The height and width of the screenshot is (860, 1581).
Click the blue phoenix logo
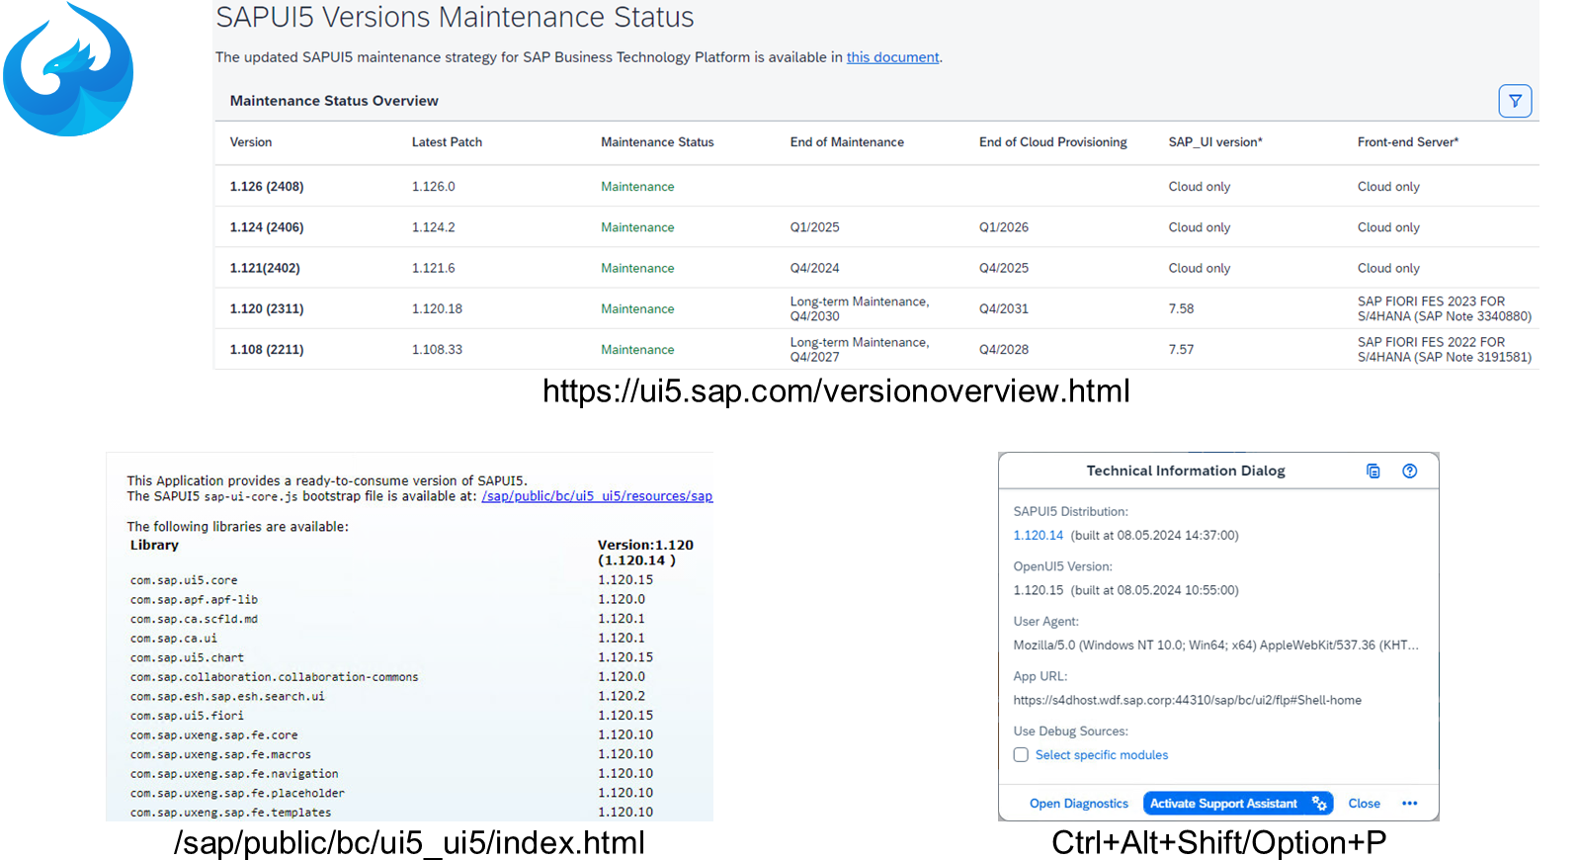tap(68, 69)
